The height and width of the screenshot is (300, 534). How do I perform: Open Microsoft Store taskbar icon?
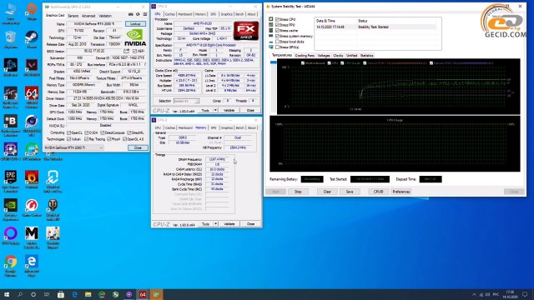point(61,294)
